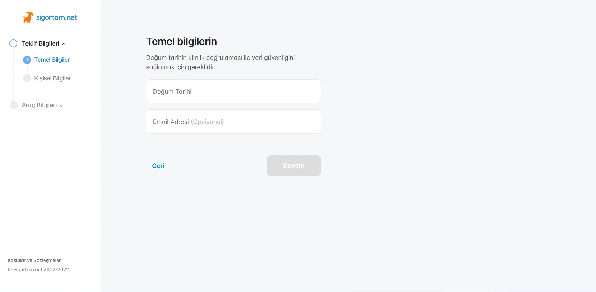Go to the Kişisel Bilgiler step
Viewport: 596px width, 292px height.
click(53, 78)
